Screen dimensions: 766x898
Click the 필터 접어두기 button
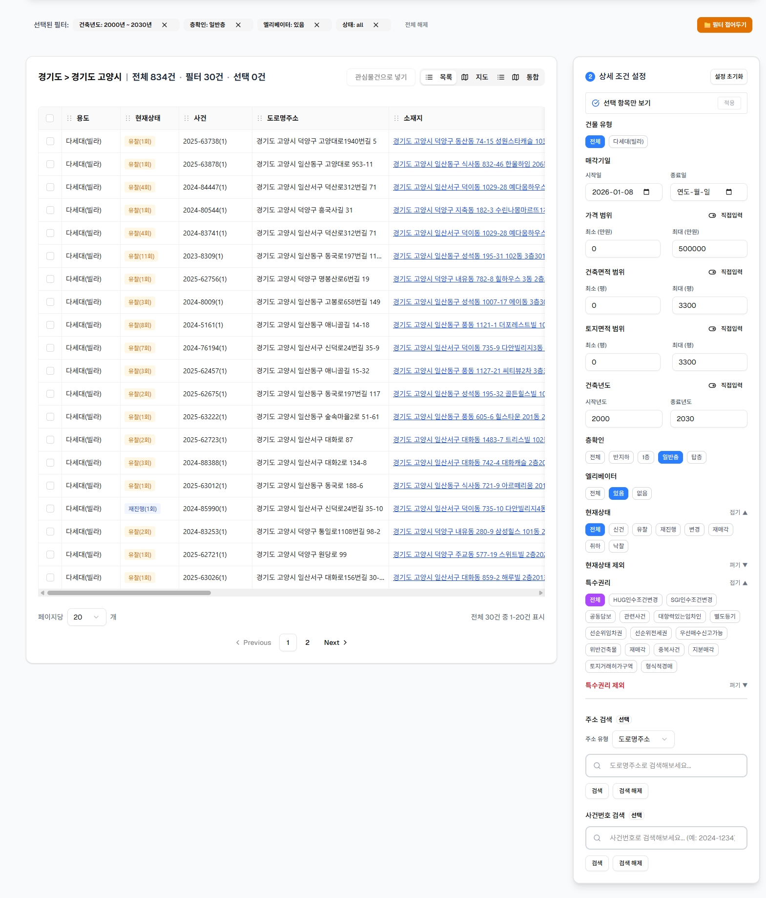(x=724, y=25)
